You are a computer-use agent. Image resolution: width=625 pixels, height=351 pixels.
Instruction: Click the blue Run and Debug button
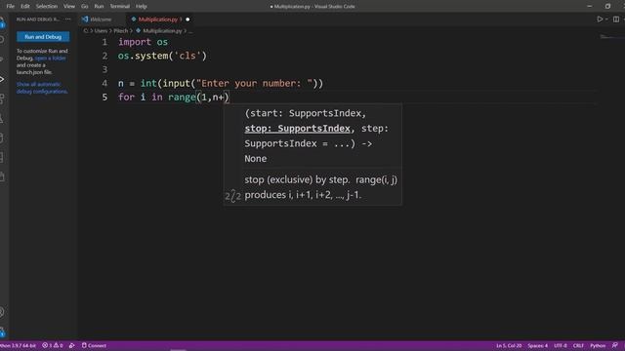[43, 37]
